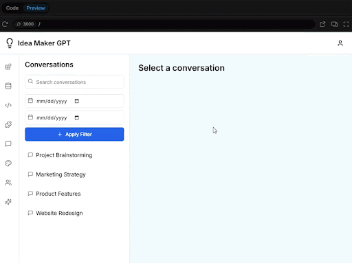Open the blocks/dashboard sidebar icon
Image resolution: width=352 pixels, height=263 pixels.
(8, 67)
